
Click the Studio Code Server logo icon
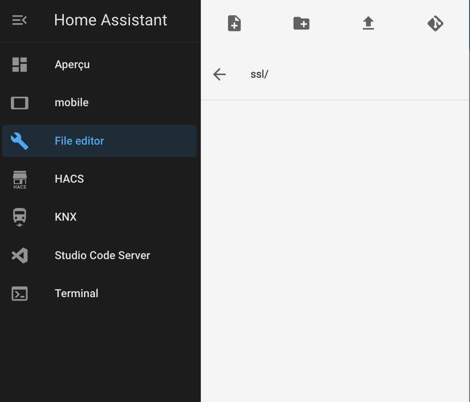pyautogui.click(x=20, y=255)
